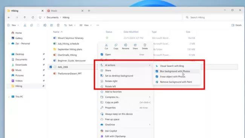Expand the Zac - Personal tree node
Image resolution: width=245 pixels, height=138 pixels.
pyautogui.click(x=9, y=44)
